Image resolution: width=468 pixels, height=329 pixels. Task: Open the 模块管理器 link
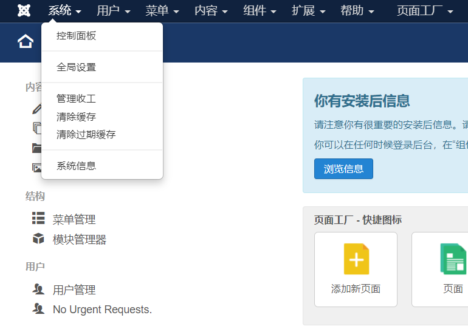[x=80, y=239]
